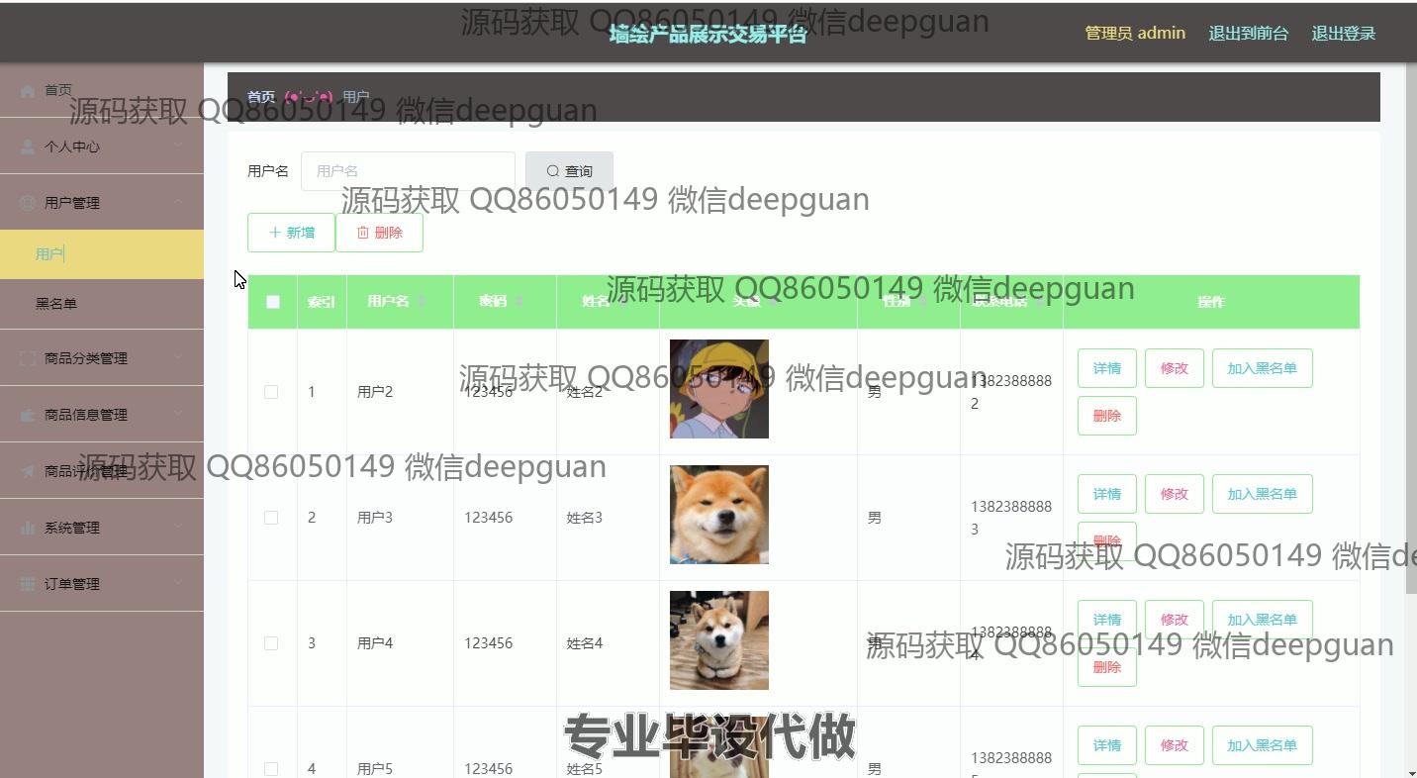Click 用户4 dog avatar thumbnail
This screenshot has width=1417, height=778.
[x=719, y=640]
